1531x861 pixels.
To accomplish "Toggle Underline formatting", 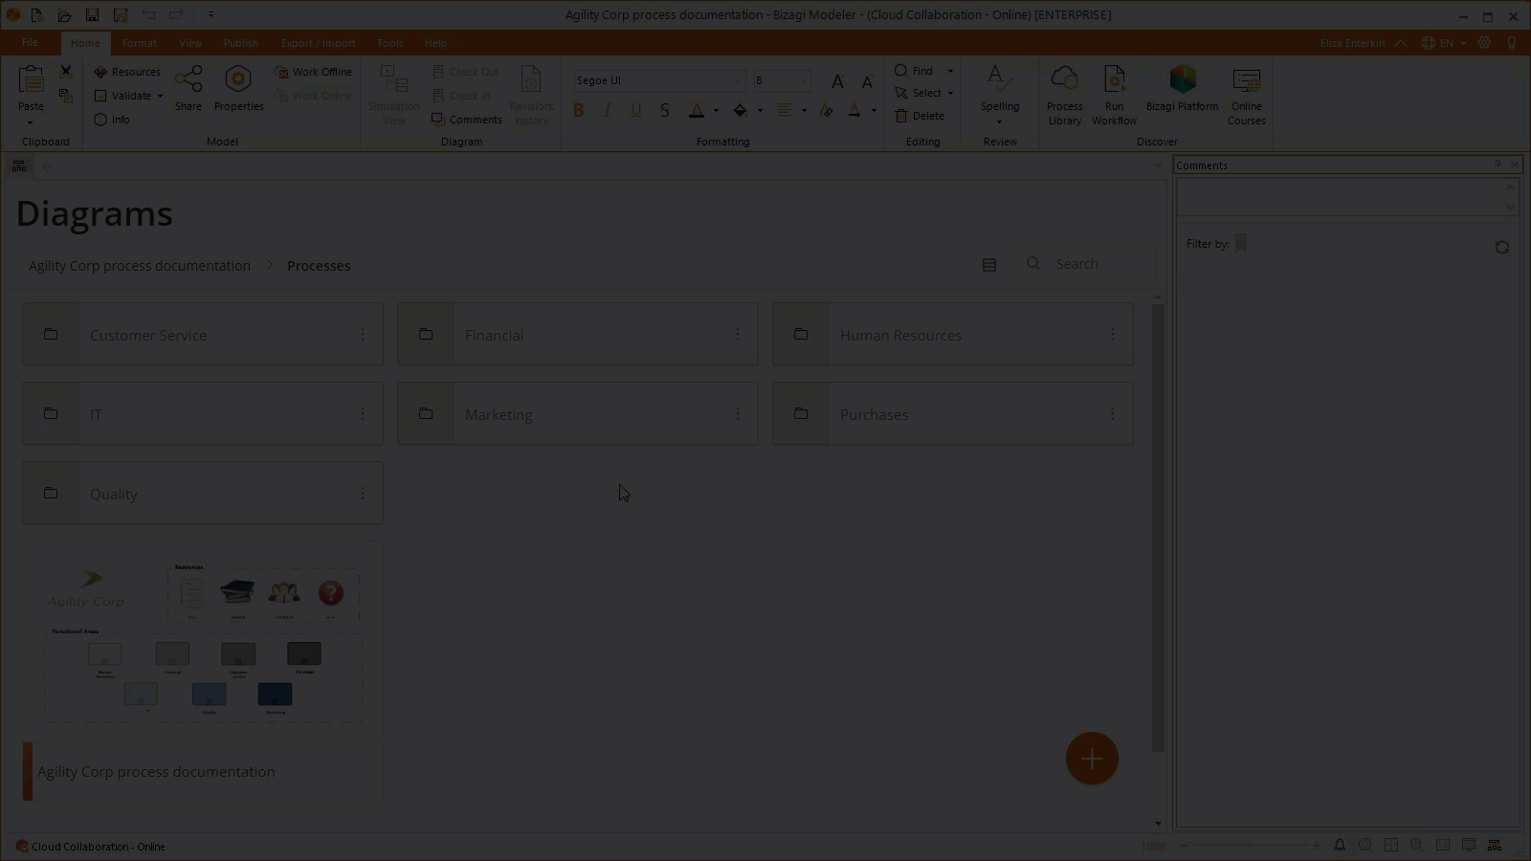I will [x=636, y=111].
